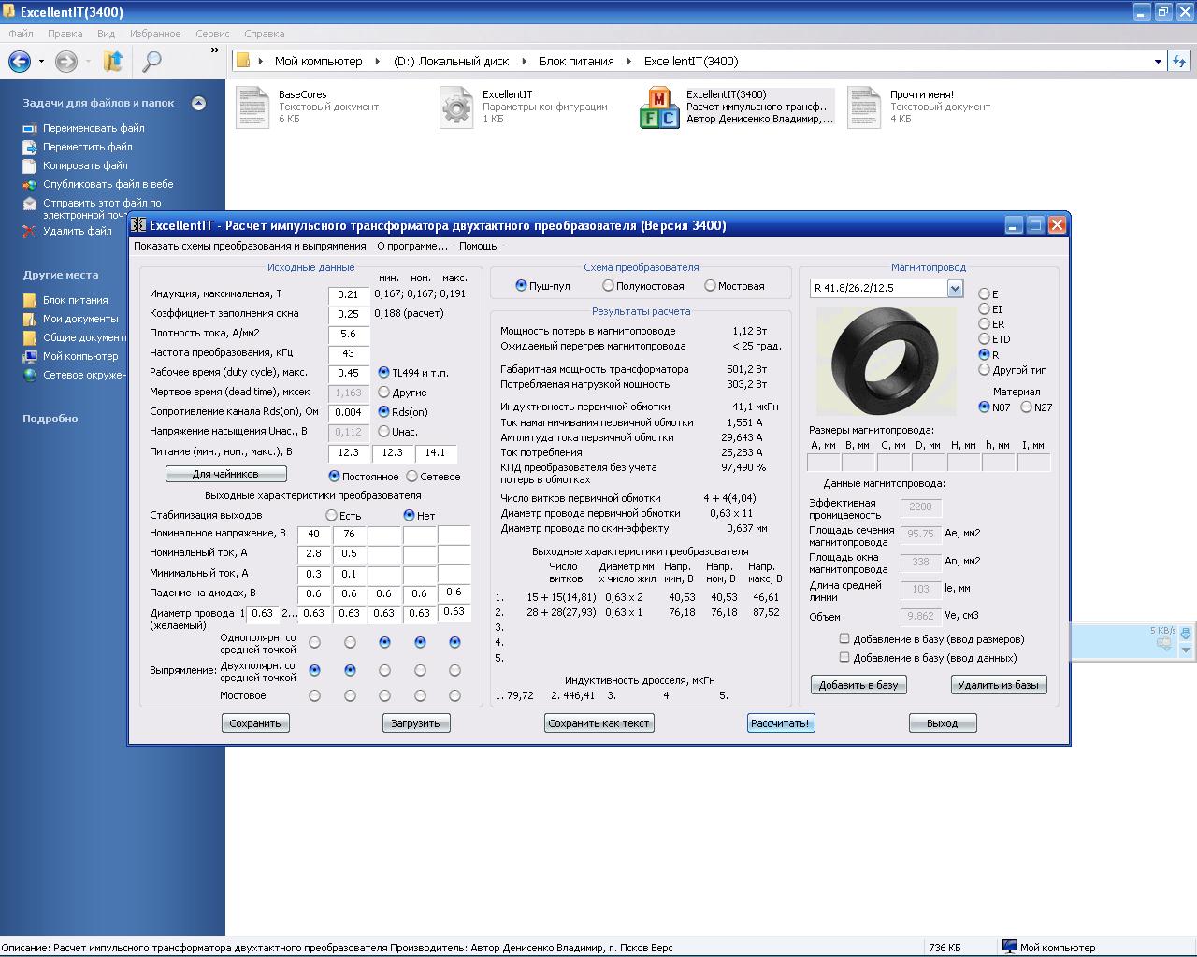Click the Частота преобразования input field
1197x957 pixels.
coord(348,353)
